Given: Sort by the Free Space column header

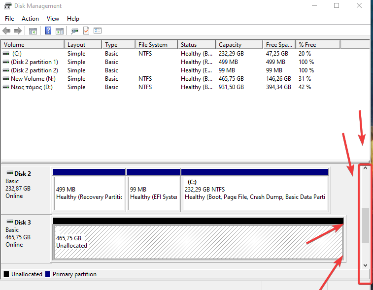Looking at the screenshot, I should [279, 45].
